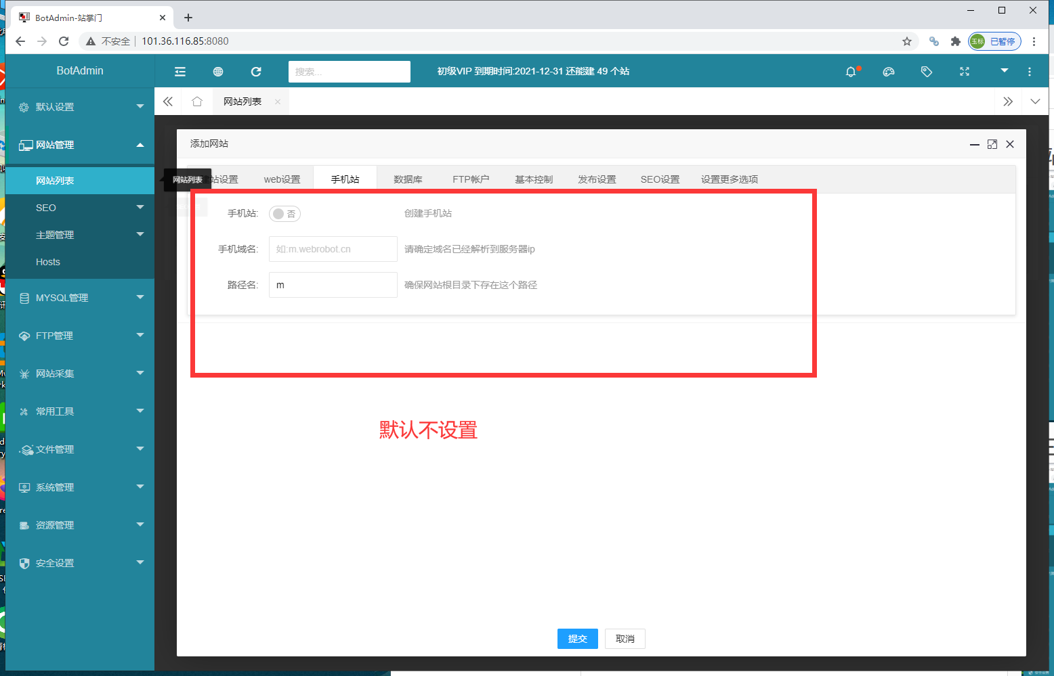
Task: Switch to 基本控制 tab
Action: point(534,179)
